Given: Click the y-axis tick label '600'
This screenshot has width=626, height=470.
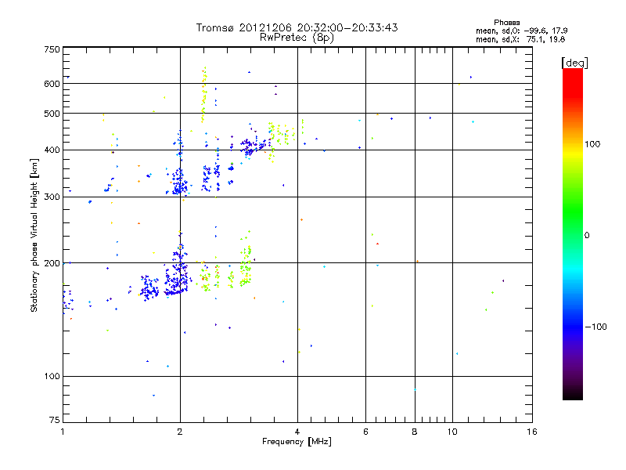Looking at the screenshot, I should tap(52, 84).
